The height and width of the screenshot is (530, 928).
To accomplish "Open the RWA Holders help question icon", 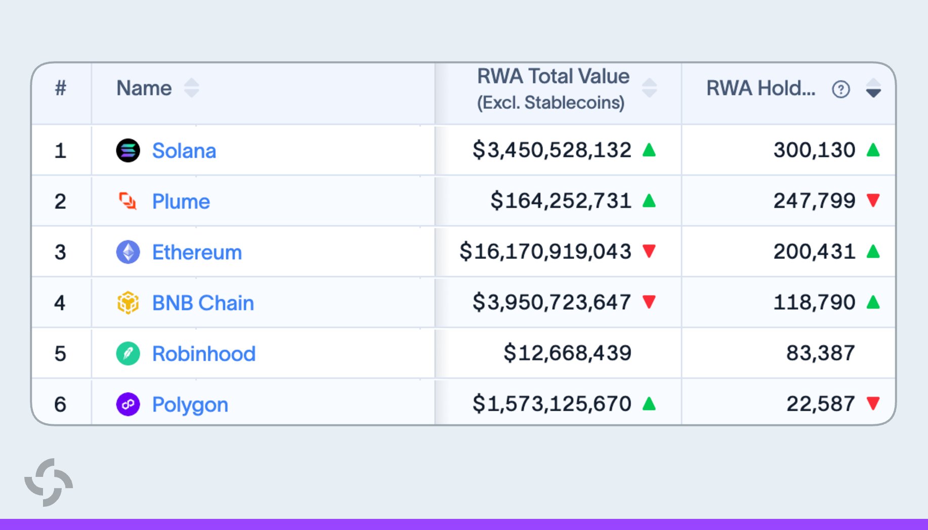I will [841, 90].
